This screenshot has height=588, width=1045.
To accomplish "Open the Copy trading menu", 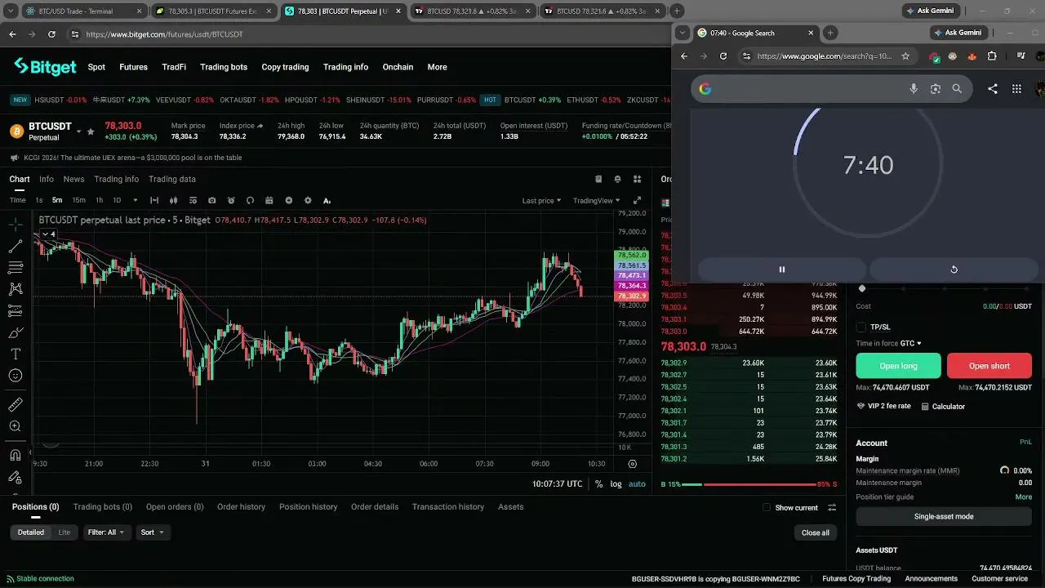I will (285, 67).
